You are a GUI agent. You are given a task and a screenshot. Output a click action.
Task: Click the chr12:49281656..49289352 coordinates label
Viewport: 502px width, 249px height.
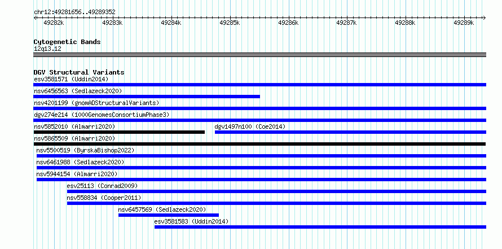click(x=74, y=12)
